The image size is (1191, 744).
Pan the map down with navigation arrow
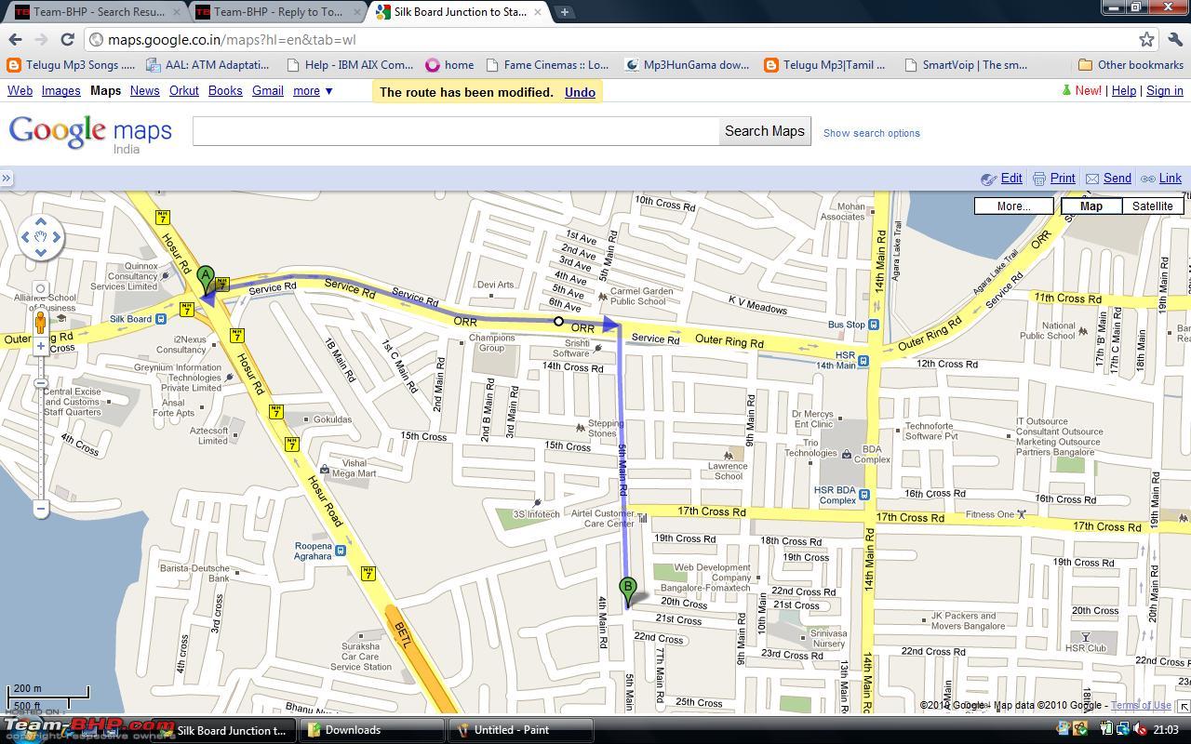[x=41, y=252]
